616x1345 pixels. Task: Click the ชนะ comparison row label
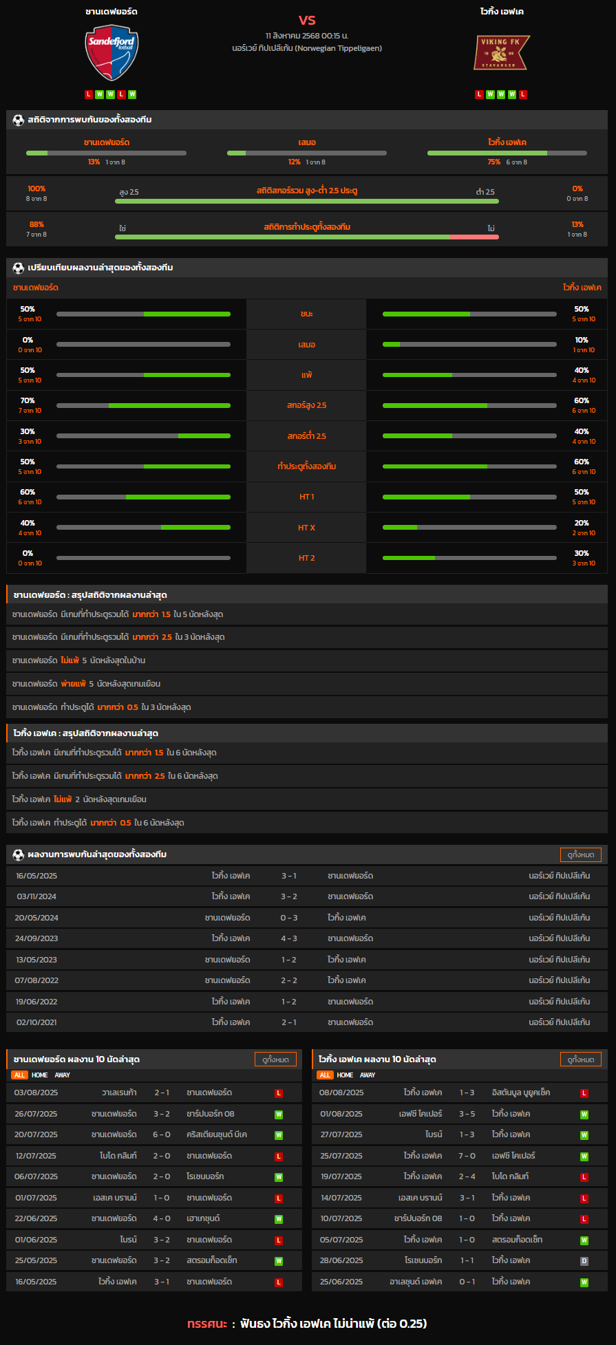[x=307, y=314]
